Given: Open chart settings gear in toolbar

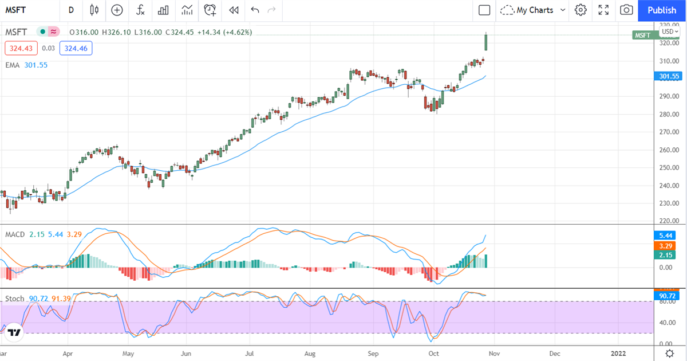Looking at the screenshot, I should pyautogui.click(x=581, y=10).
